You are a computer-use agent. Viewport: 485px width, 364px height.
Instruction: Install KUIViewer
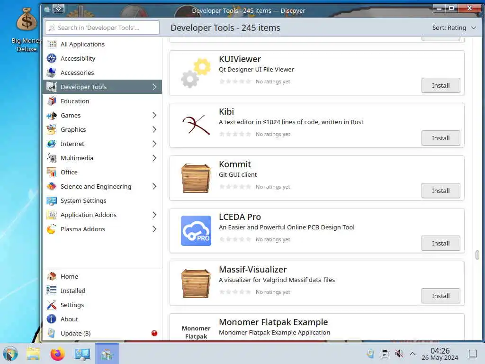pos(440,85)
